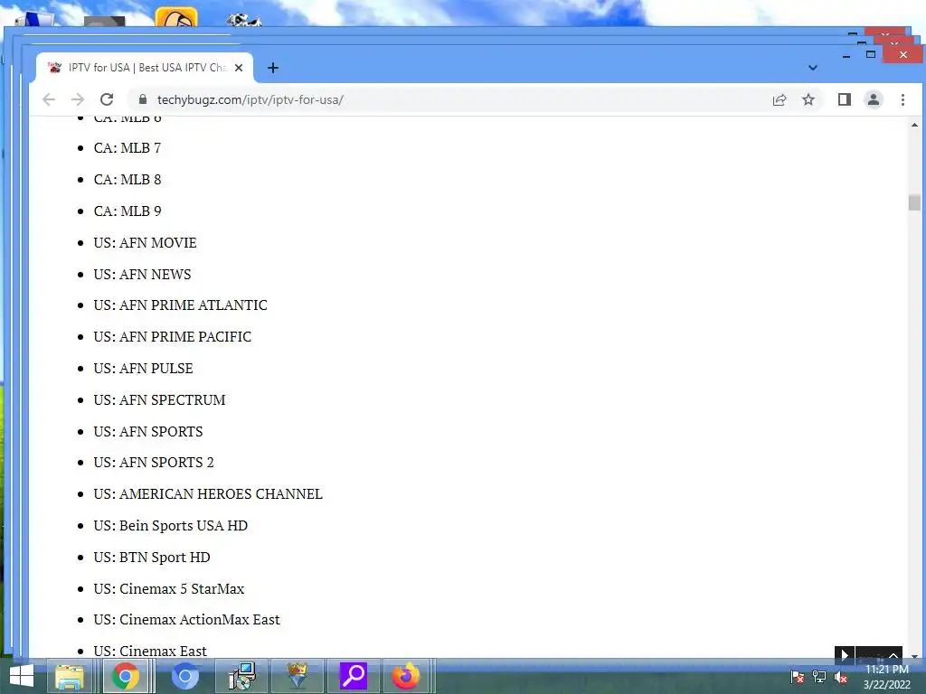Select the text 'US: AFN MOVIE'

click(145, 242)
